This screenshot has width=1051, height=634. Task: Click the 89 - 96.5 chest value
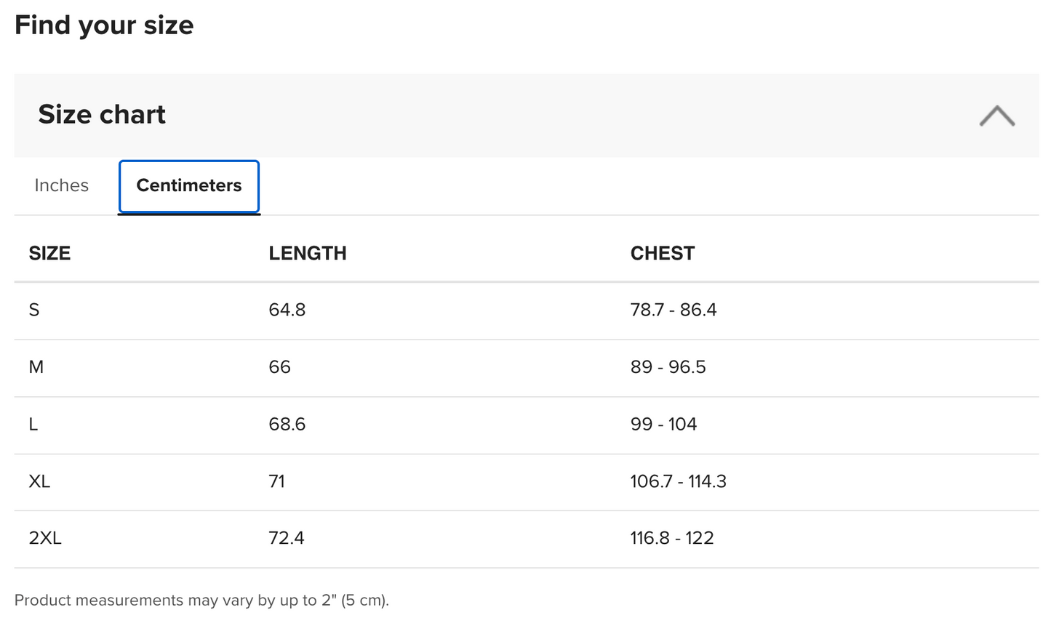(668, 367)
